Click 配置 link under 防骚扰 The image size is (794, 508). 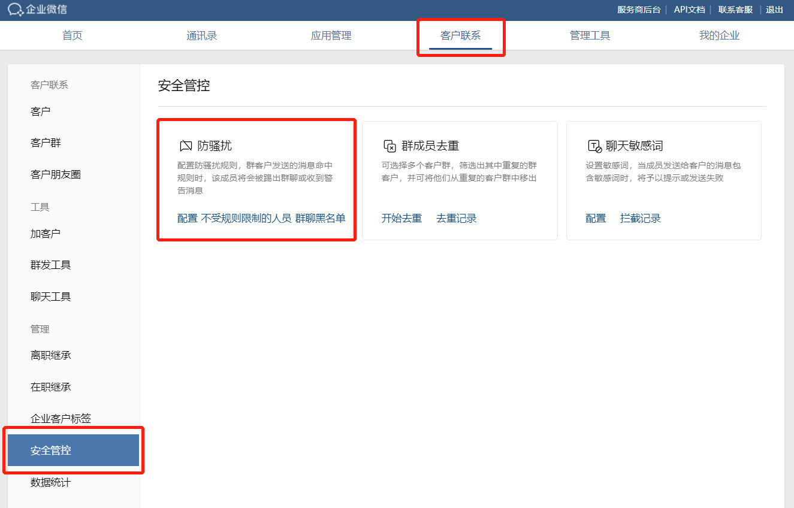click(x=187, y=219)
